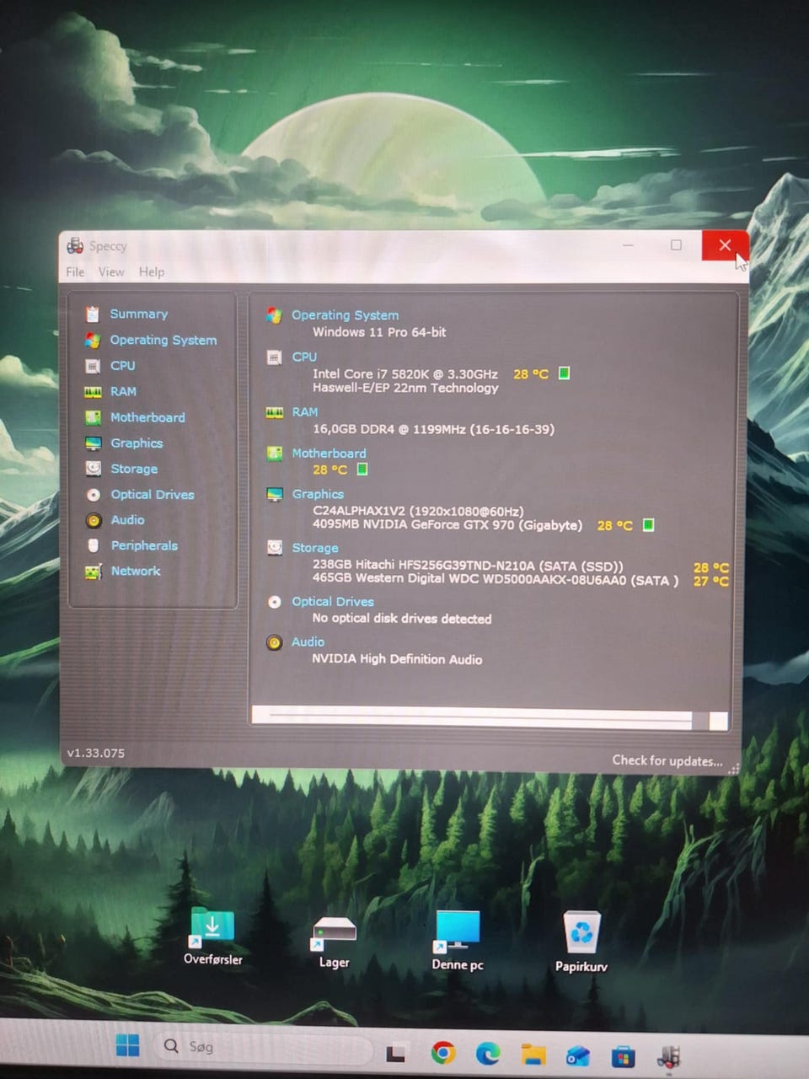Open the Motherboard sidebar entry

click(x=147, y=417)
